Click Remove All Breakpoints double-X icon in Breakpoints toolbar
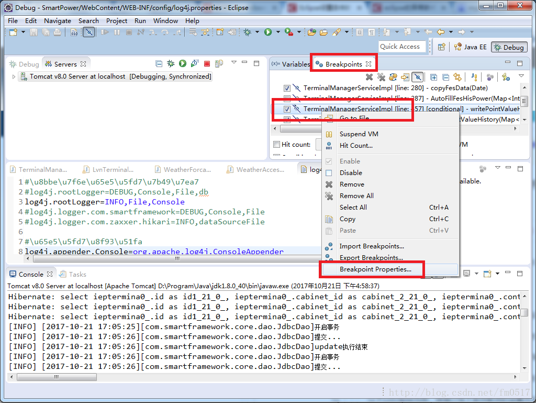536x403 pixels. 381,78
